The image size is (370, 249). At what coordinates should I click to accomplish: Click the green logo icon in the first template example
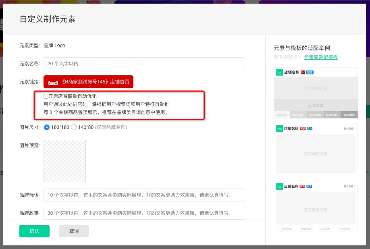point(279,73)
